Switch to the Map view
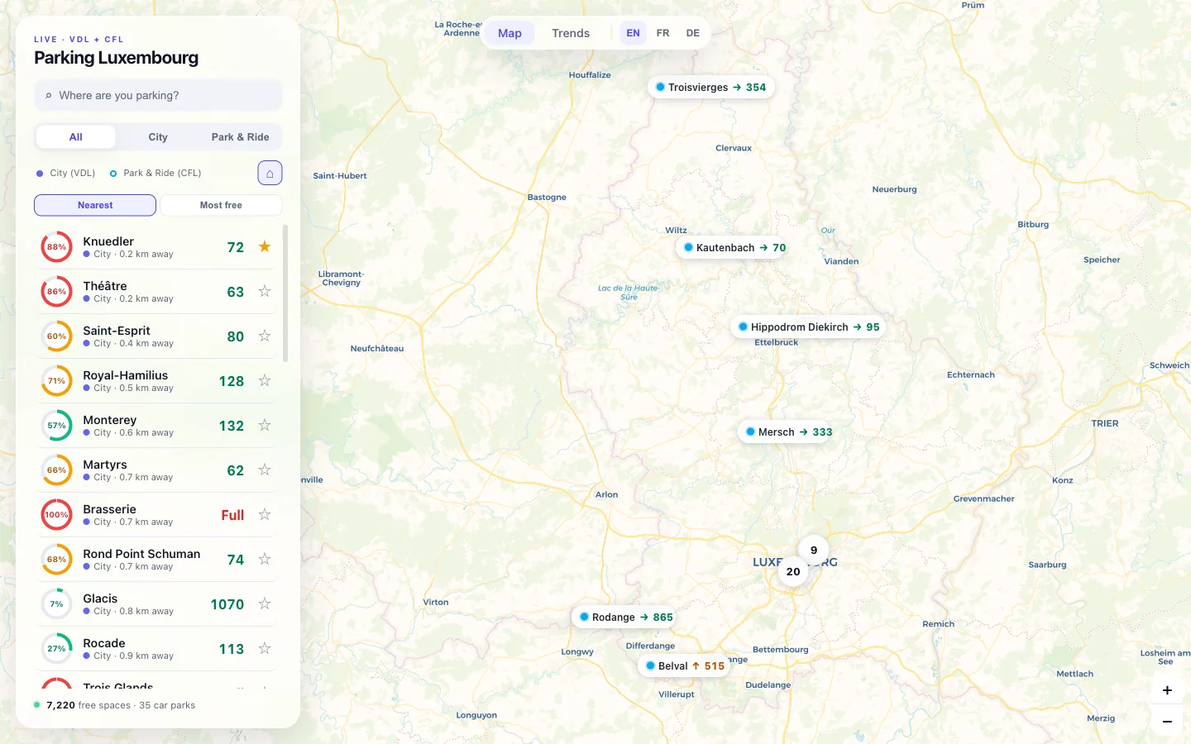 pos(509,33)
